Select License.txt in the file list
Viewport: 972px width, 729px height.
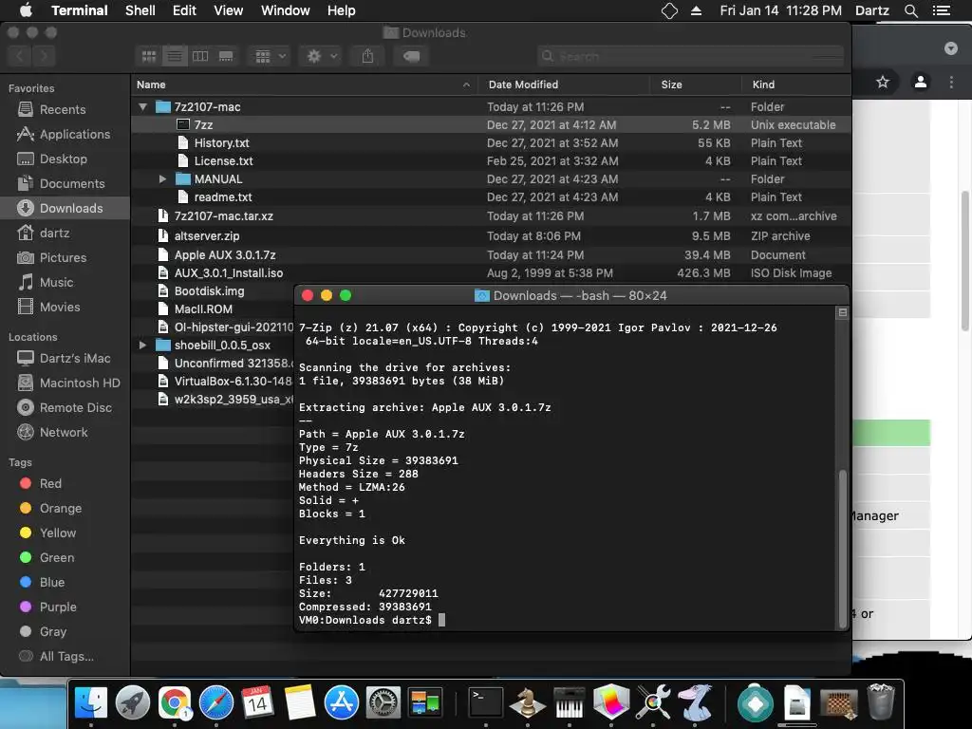point(491,160)
